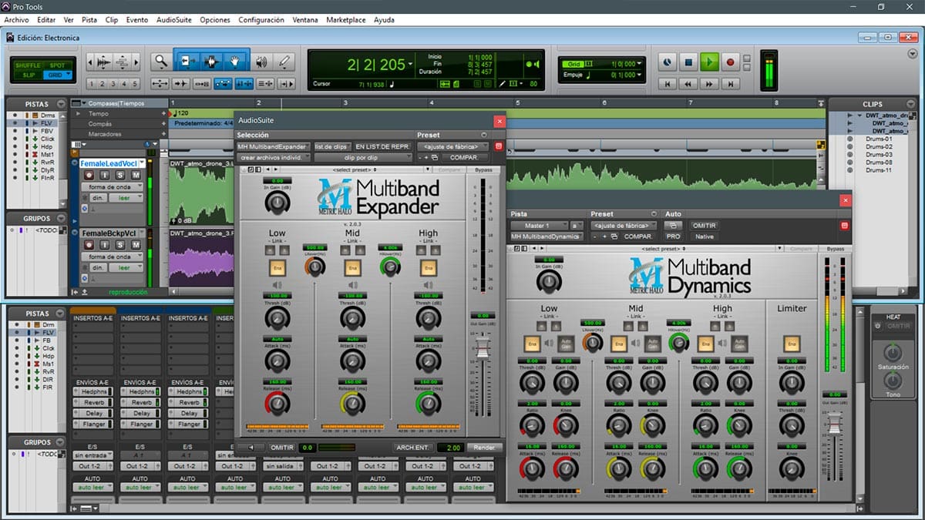Toggle High band Ena button in Expander

[428, 268]
